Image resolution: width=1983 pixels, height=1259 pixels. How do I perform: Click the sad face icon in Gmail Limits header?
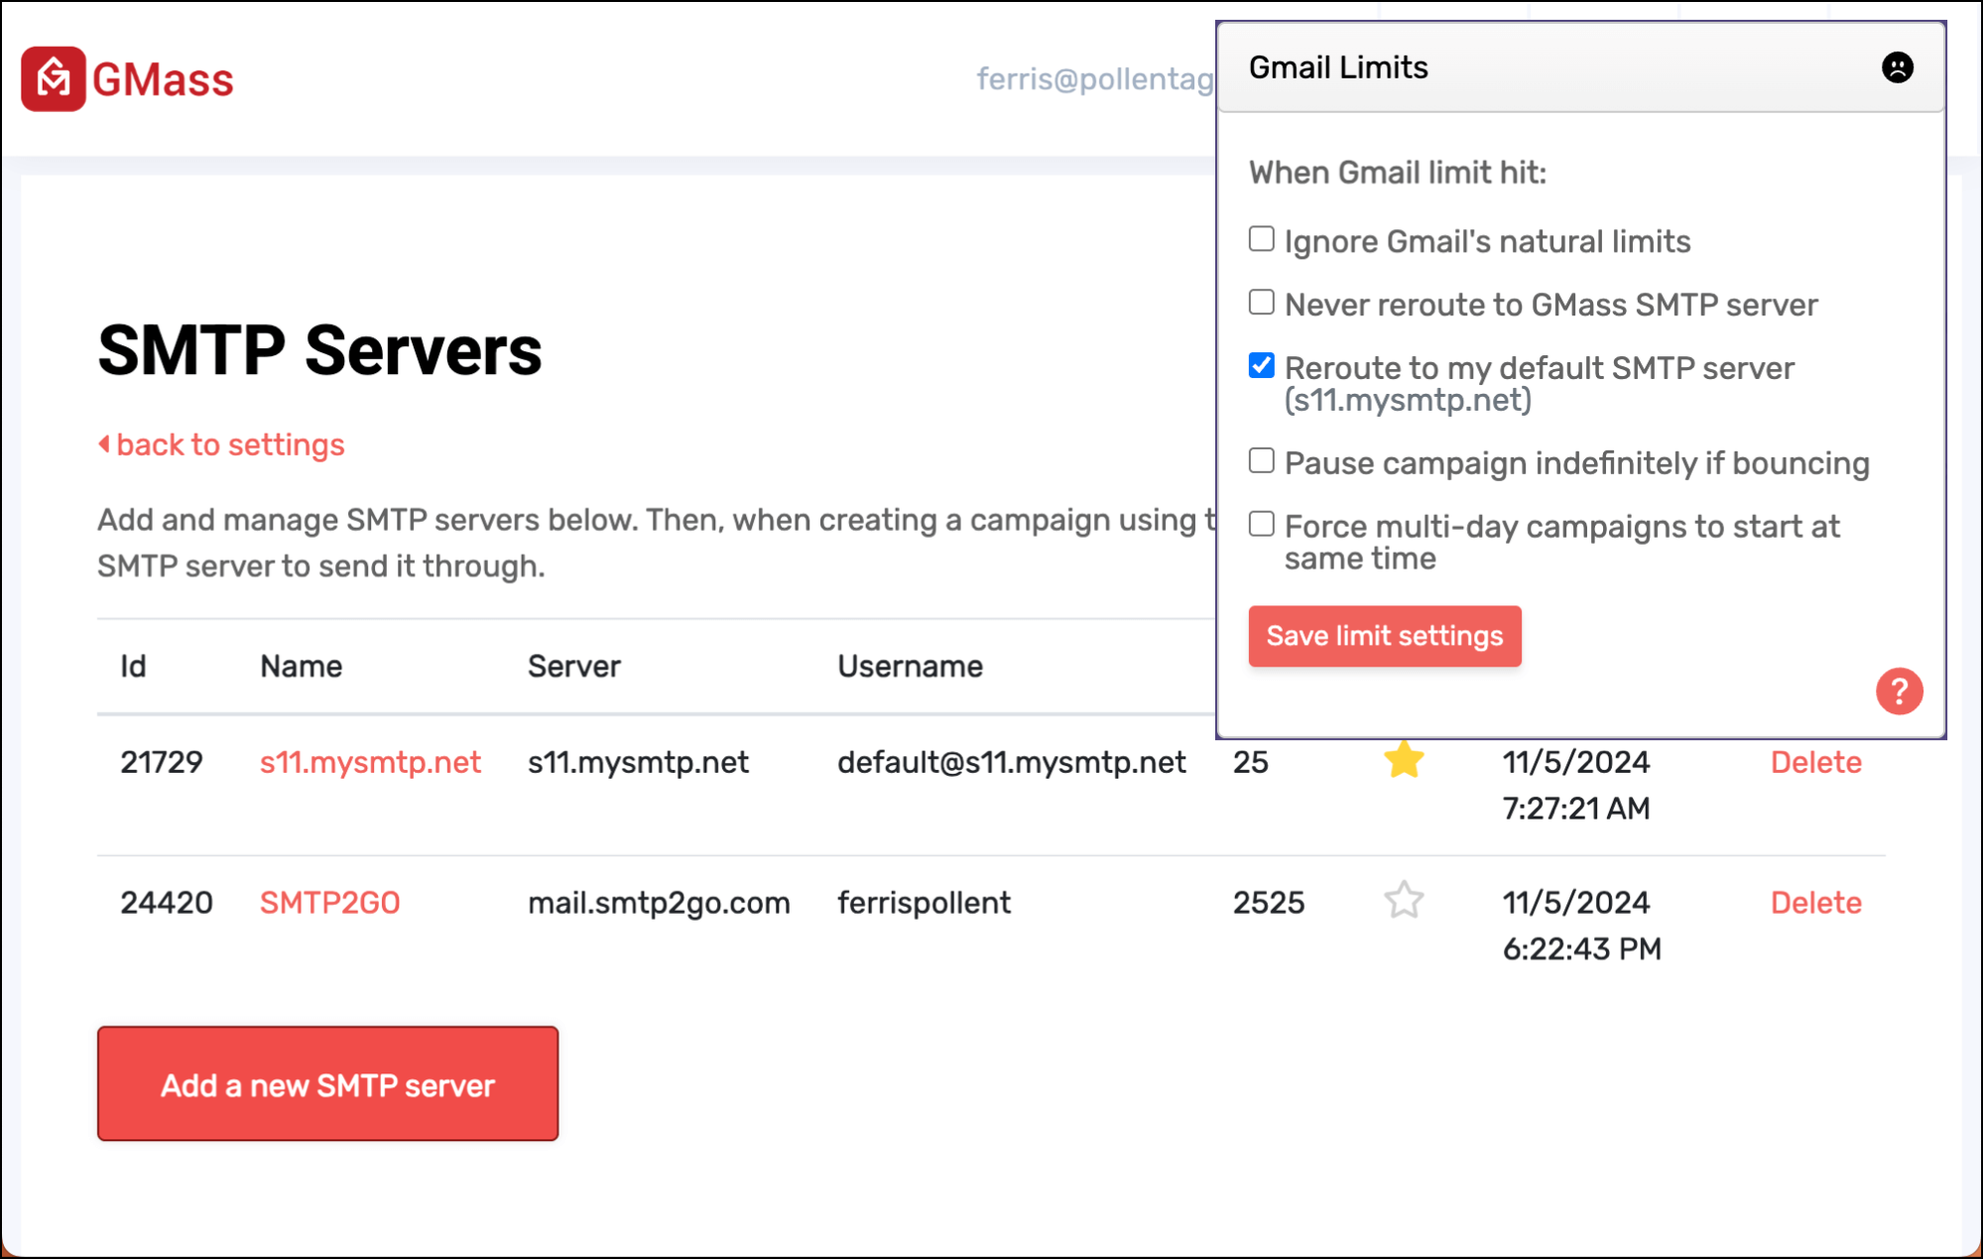point(1897,67)
